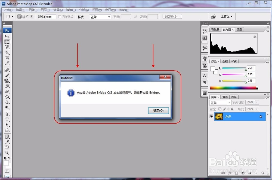Toggle visibility of the Background layer
The height and width of the screenshot is (180, 272).
tap(211, 116)
